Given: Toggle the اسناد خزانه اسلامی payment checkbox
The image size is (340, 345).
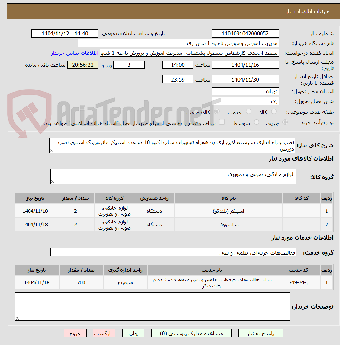Looking at the screenshot, I should pos(222,122).
